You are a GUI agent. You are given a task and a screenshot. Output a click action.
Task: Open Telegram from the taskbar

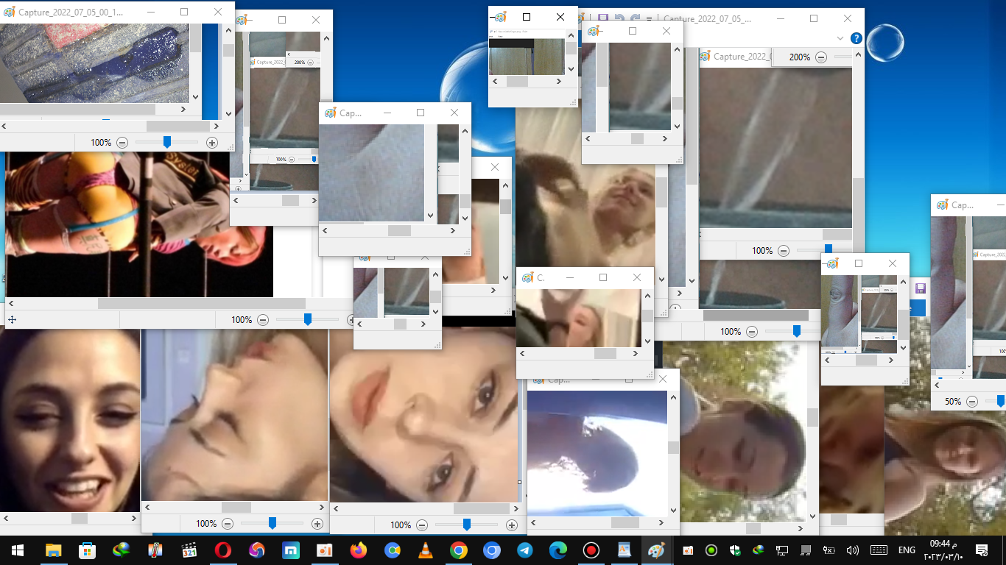525,550
